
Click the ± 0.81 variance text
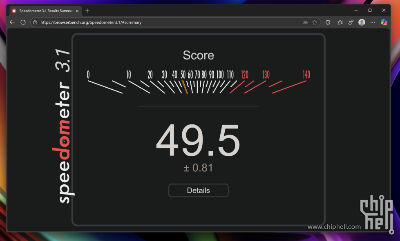198,168
